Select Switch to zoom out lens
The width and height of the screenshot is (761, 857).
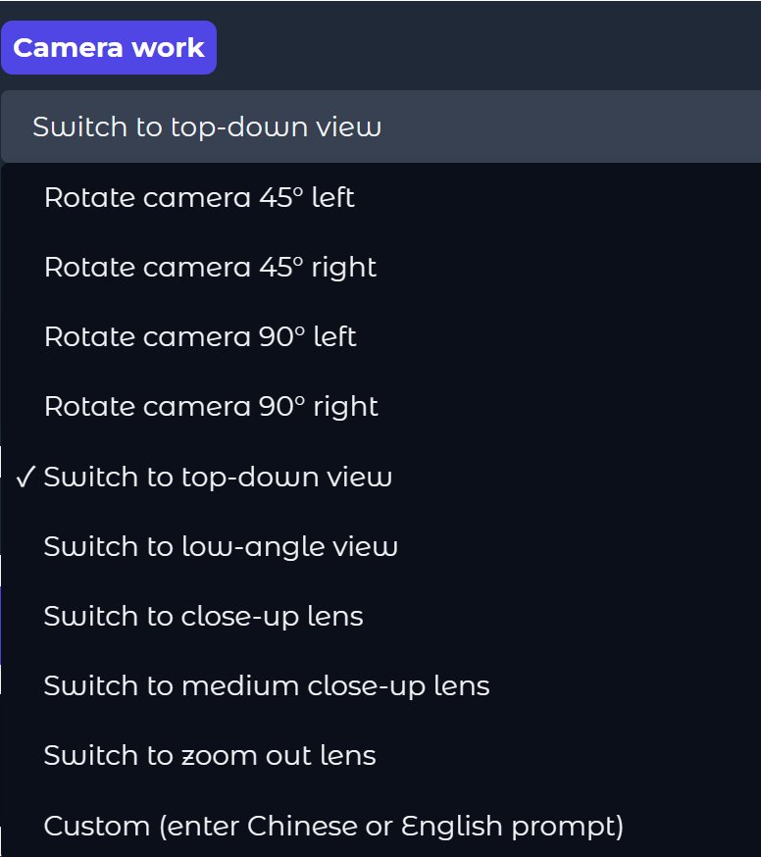210,756
